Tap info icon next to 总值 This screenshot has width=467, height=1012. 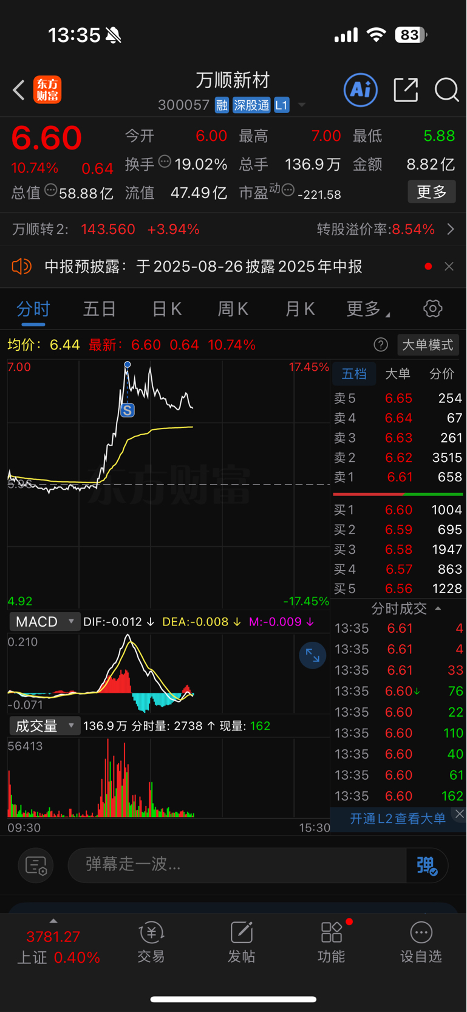[51, 190]
